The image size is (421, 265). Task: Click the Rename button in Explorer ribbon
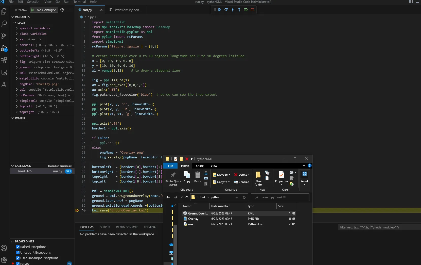242,182
